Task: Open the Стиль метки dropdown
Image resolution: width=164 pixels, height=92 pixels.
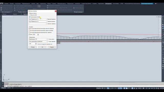Action: pyautogui.click(x=38, y=39)
